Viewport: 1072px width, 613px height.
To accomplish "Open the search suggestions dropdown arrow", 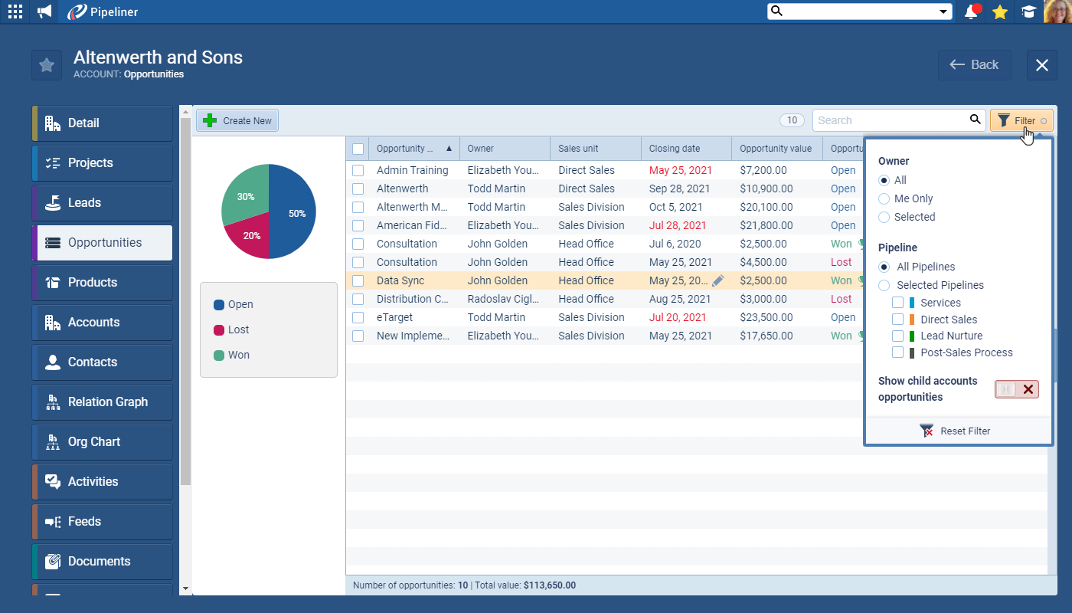I will click(x=944, y=11).
